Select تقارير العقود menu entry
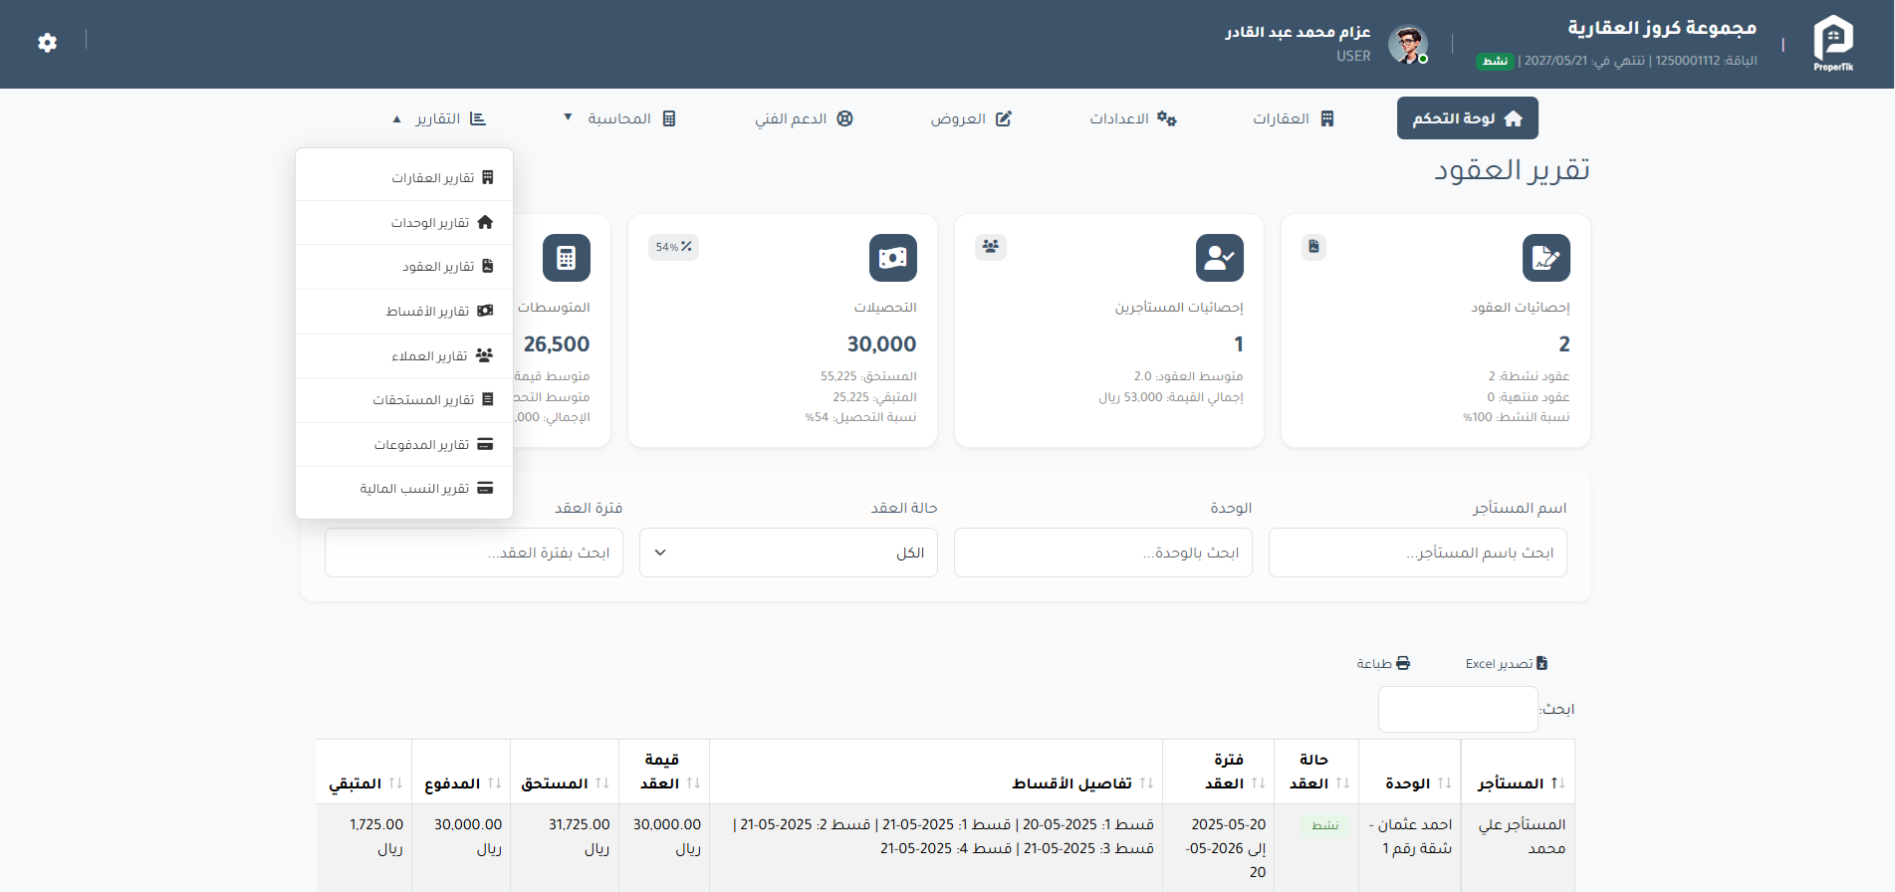The image size is (1895, 892). pyautogui.click(x=404, y=266)
